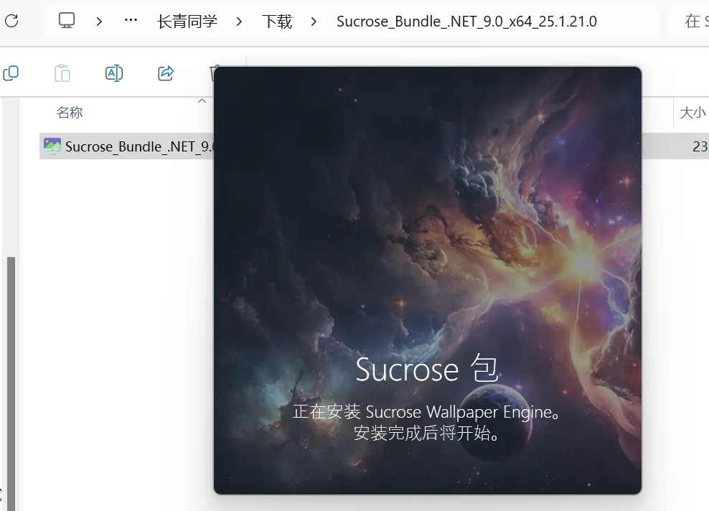Click the Share arrow icon in the toolbar
The image size is (709, 511).
tap(166, 73)
